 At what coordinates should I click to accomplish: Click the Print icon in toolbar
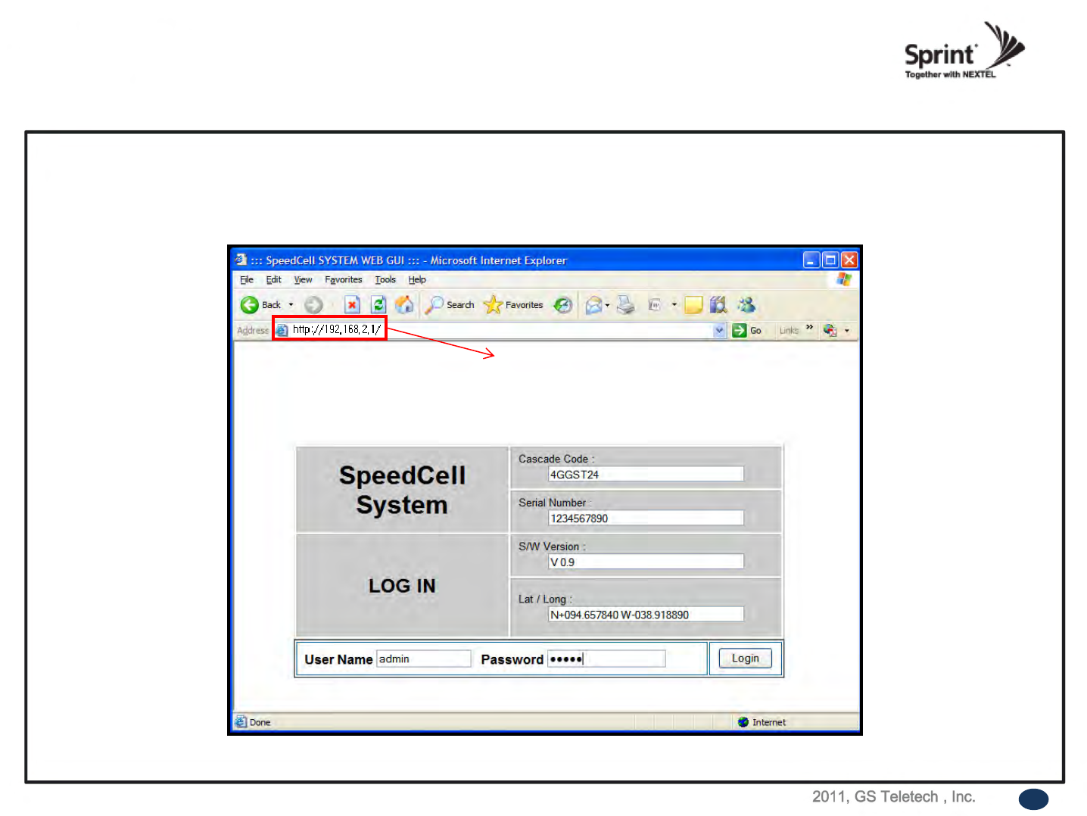click(x=626, y=305)
